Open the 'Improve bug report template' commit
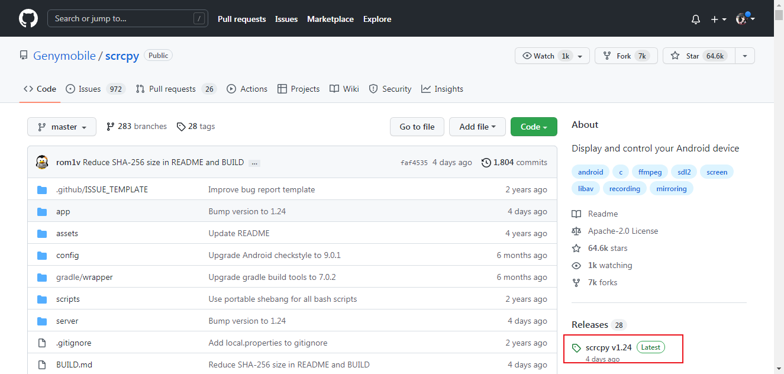Screen dimensions: 784x374 [262, 189]
